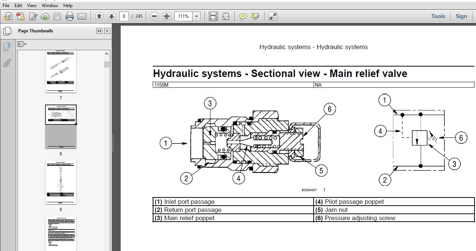This screenshot has width=476, height=251.
Task: Open the File menu
Action: click(6, 6)
